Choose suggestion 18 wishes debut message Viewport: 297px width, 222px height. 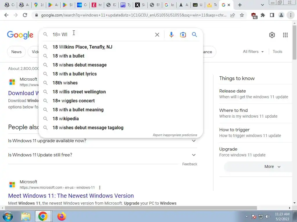(121, 65)
